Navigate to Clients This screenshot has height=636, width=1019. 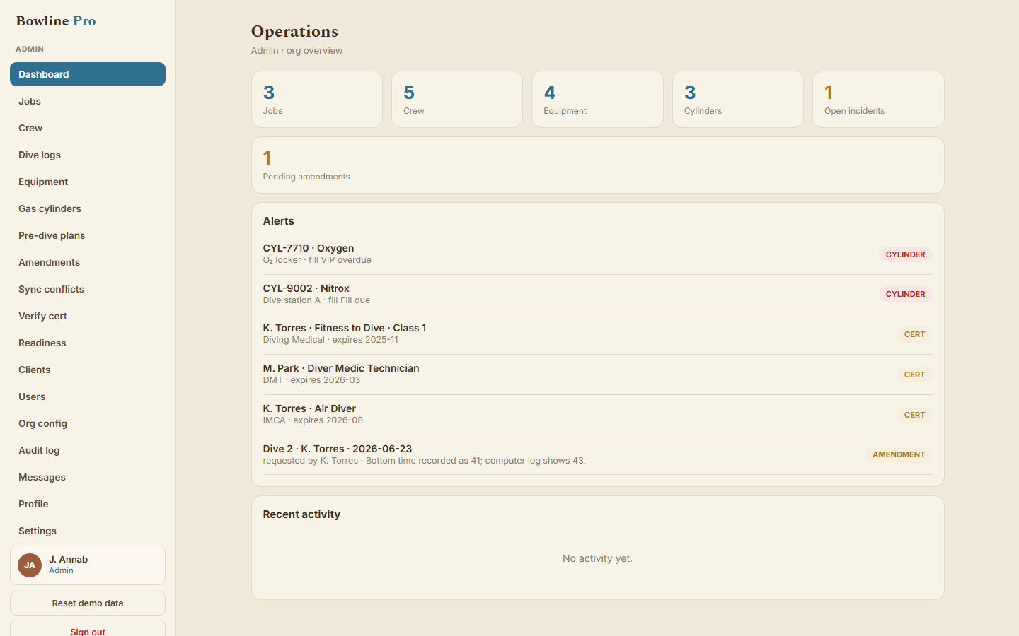click(88, 370)
